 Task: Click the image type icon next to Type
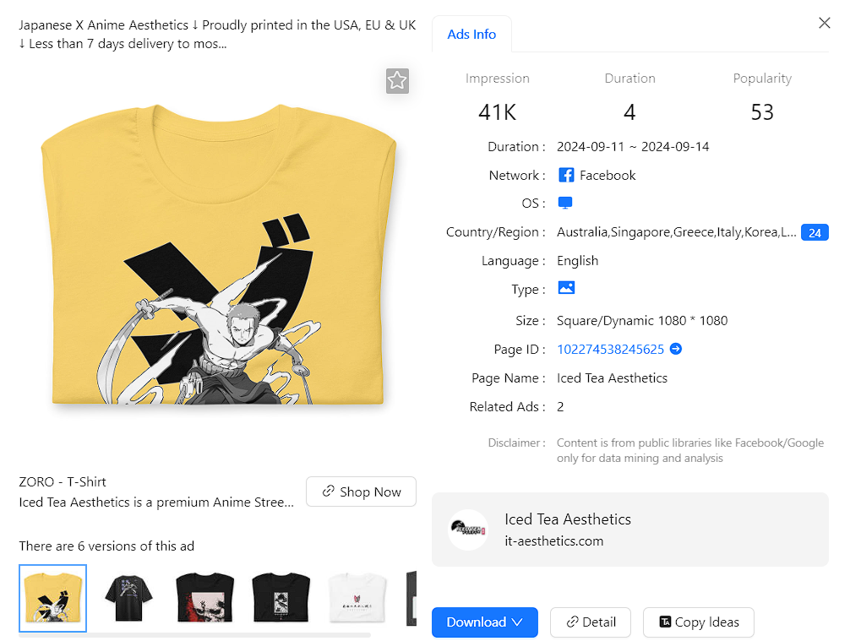566,288
